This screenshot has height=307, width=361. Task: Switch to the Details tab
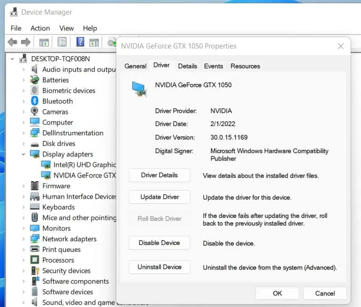(x=188, y=66)
